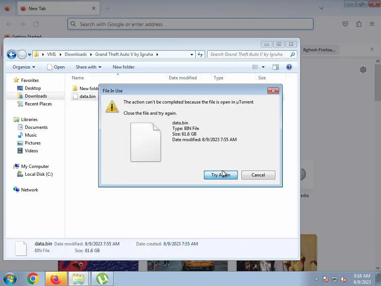
Task: Open Firefox extensions icon
Action: point(359,24)
